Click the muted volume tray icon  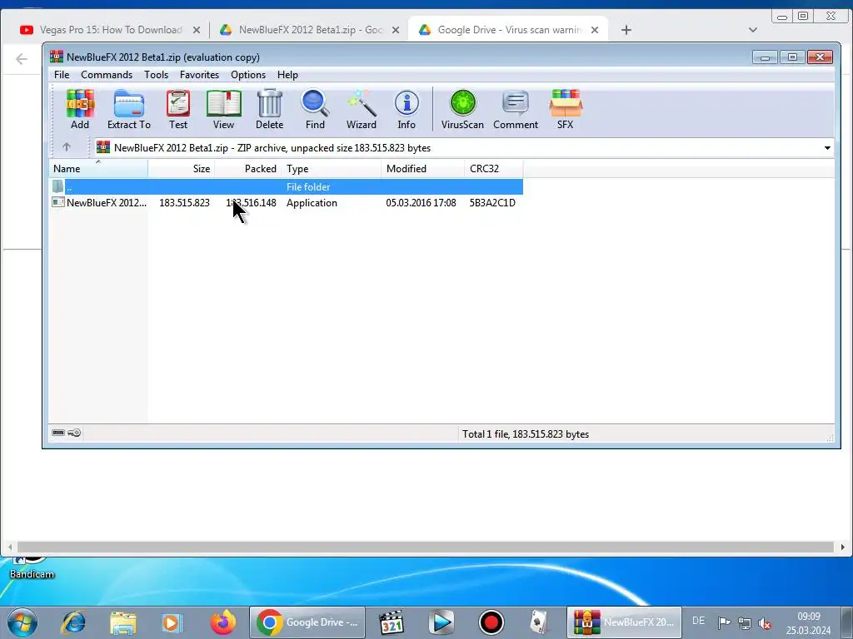coord(765,623)
